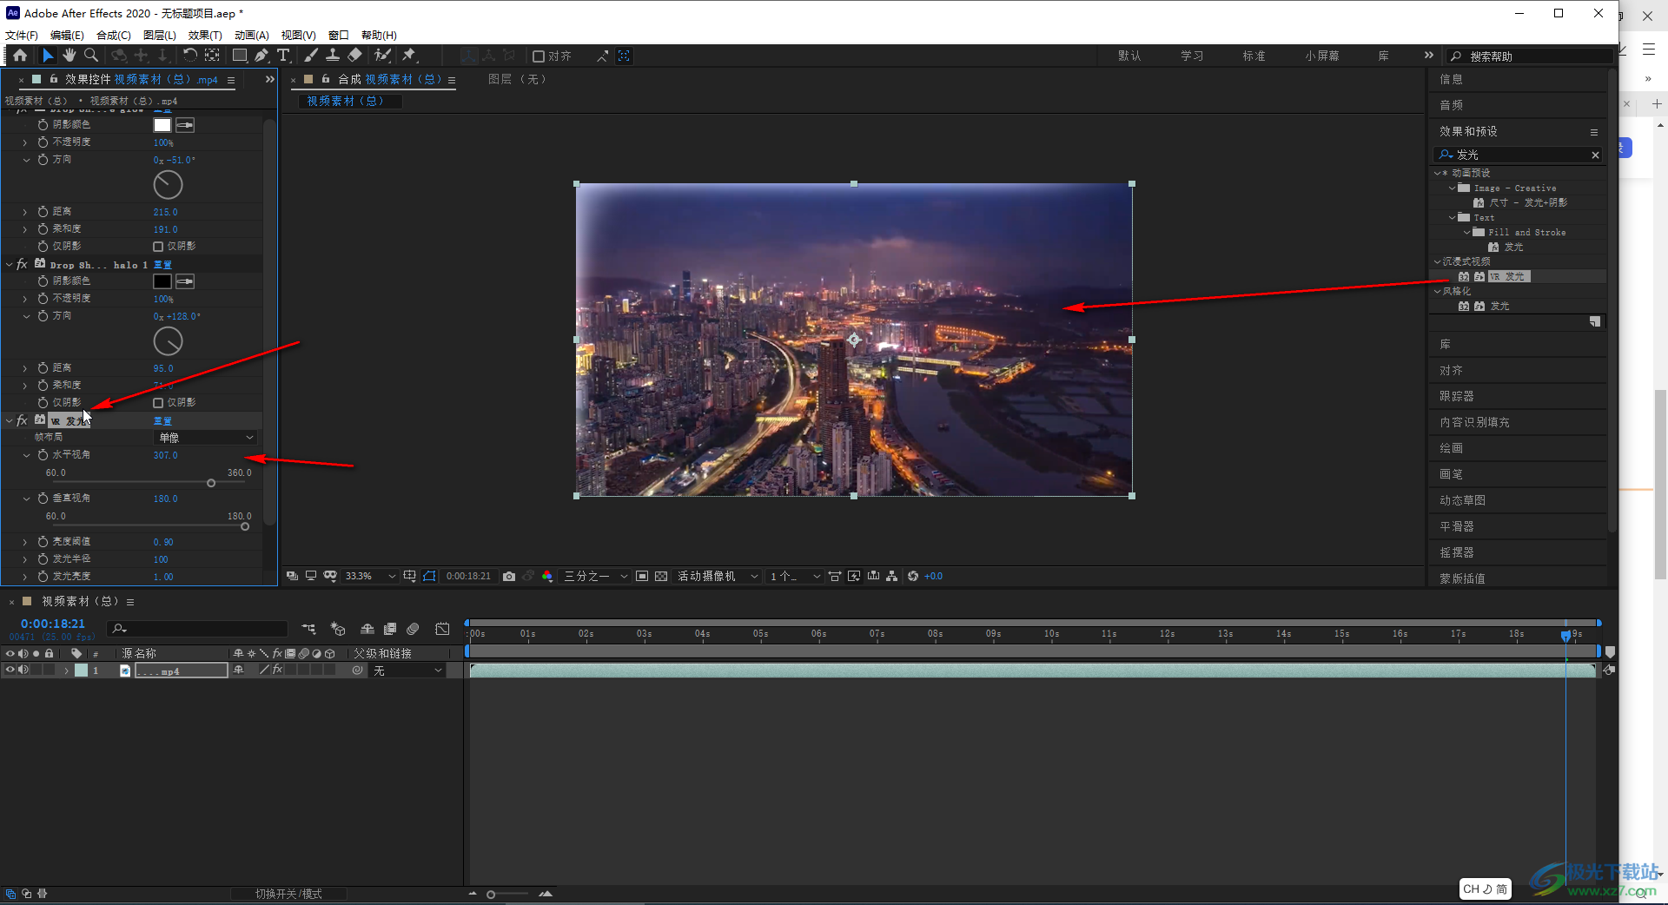
Task: Open the composition mini-flowchart icon in timeline
Action: (308, 629)
